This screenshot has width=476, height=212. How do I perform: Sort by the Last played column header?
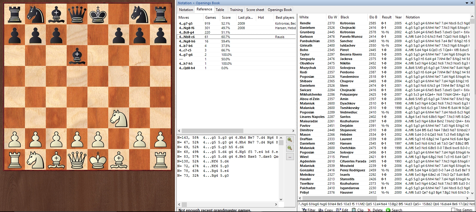[246, 18]
